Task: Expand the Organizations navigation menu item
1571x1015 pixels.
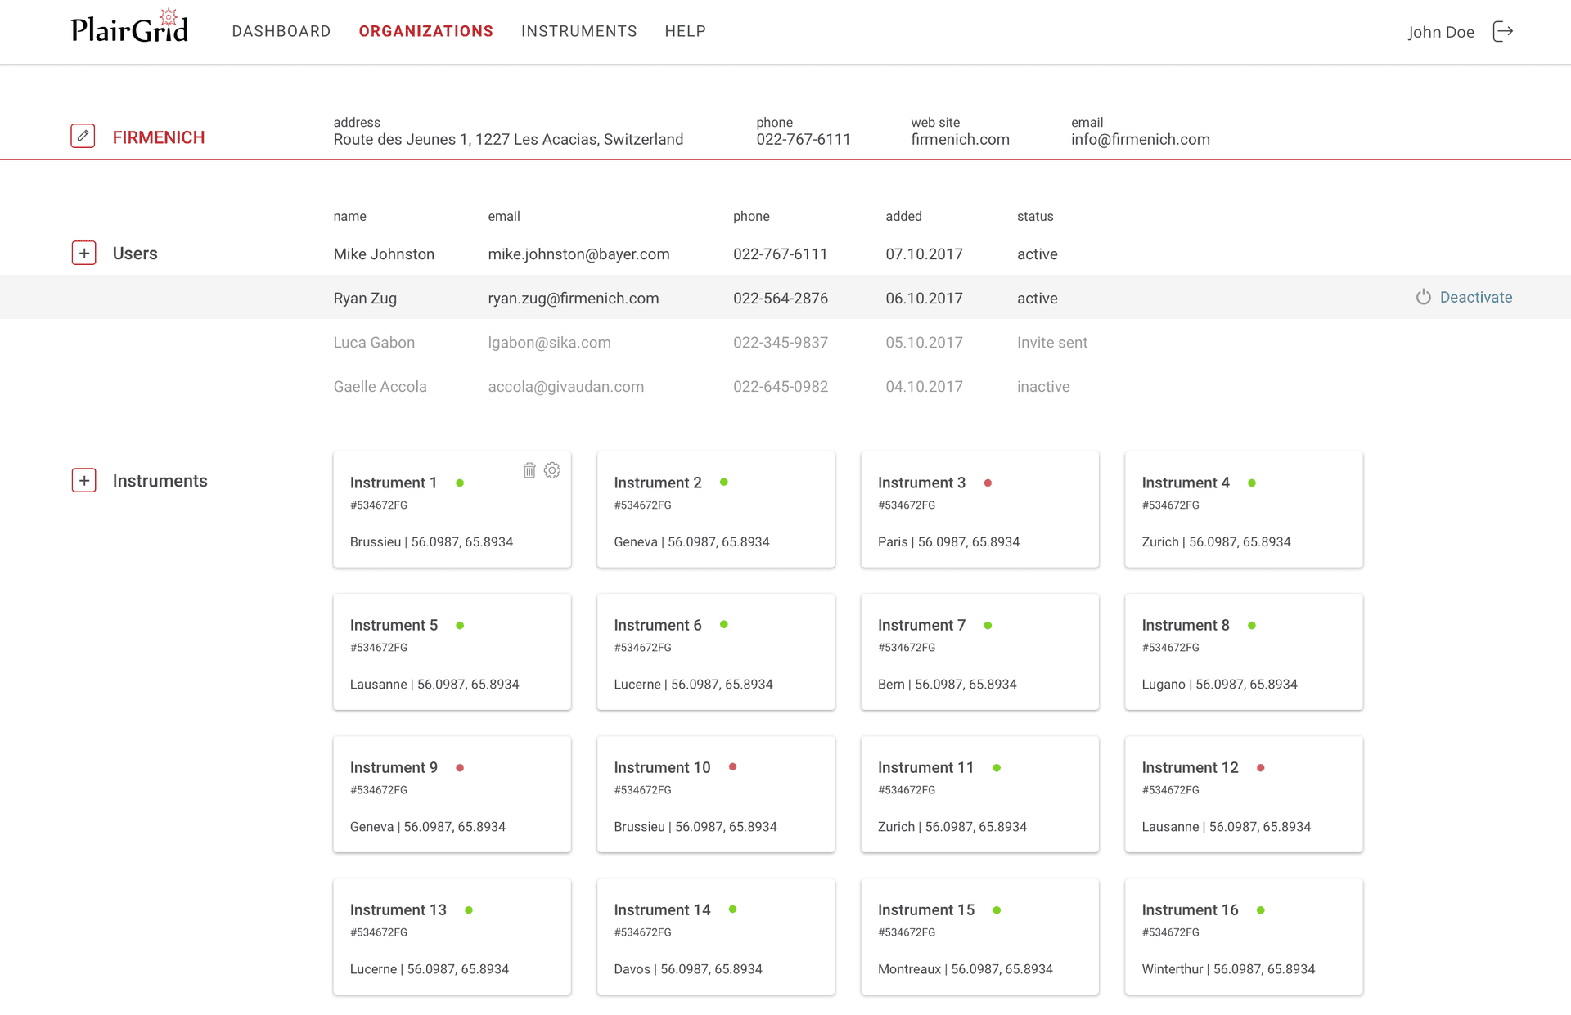Action: pyautogui.click(x=425, y=31)
